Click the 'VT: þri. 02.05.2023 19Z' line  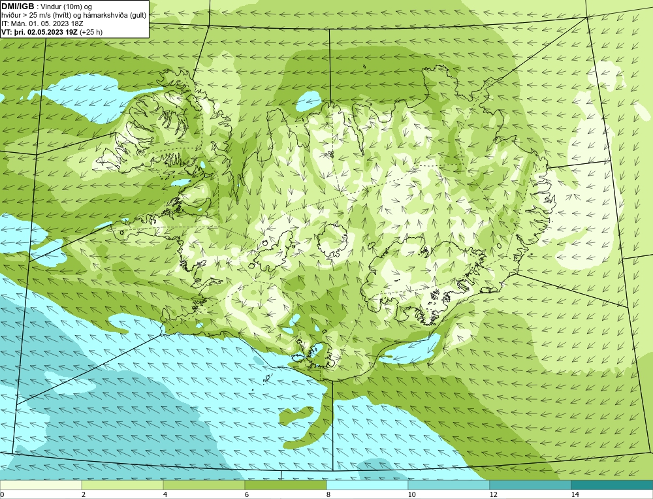(x=52, y=31)
